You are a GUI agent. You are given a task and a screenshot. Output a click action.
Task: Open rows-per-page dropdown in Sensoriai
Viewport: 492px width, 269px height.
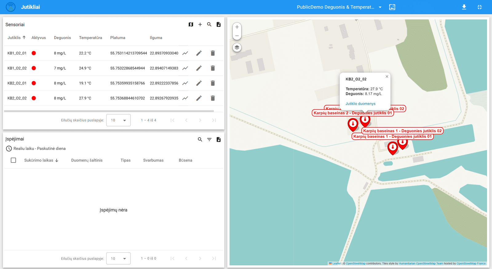pos(118,120)
